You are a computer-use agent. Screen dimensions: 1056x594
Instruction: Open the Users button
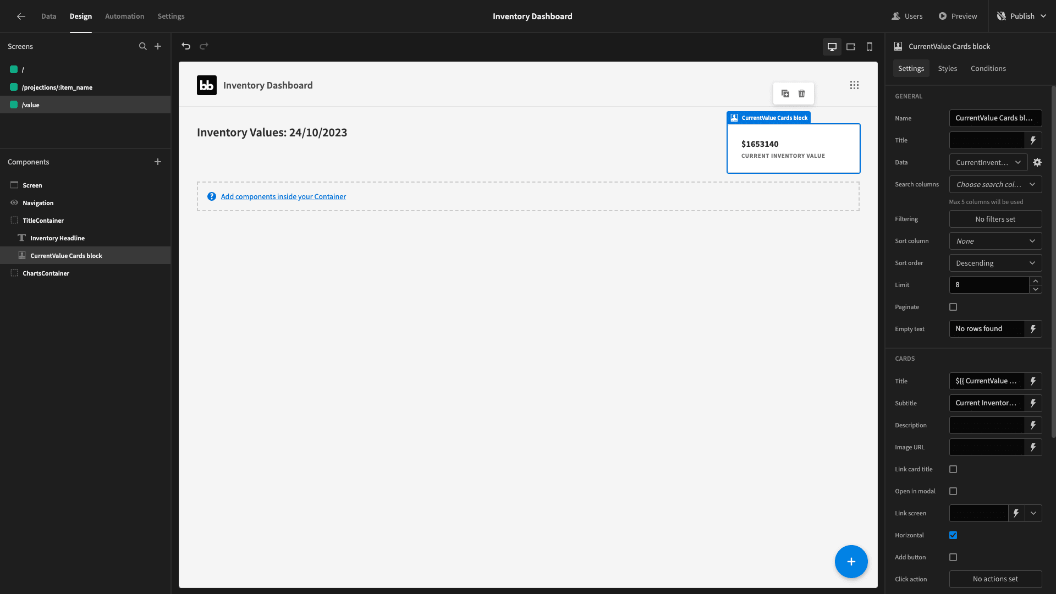click(x=907, y=16)
